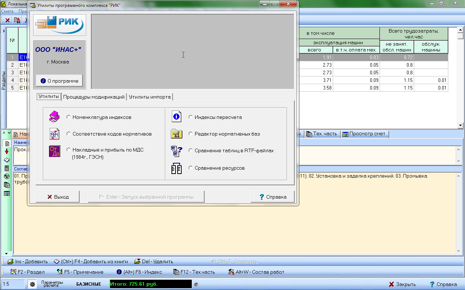The width and height of the screenshot is (465, 290).
Task: Open the Процедуры модификаций tab
Action: point(94,97)
